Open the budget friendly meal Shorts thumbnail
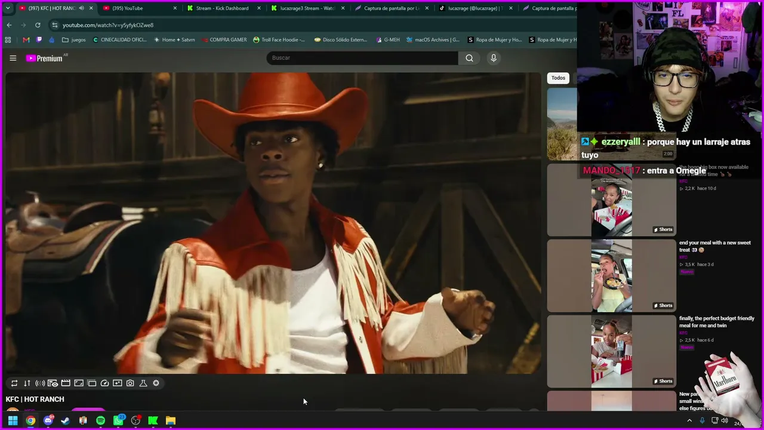The height and width of the screenshot is (430, 764). [612, 352]
